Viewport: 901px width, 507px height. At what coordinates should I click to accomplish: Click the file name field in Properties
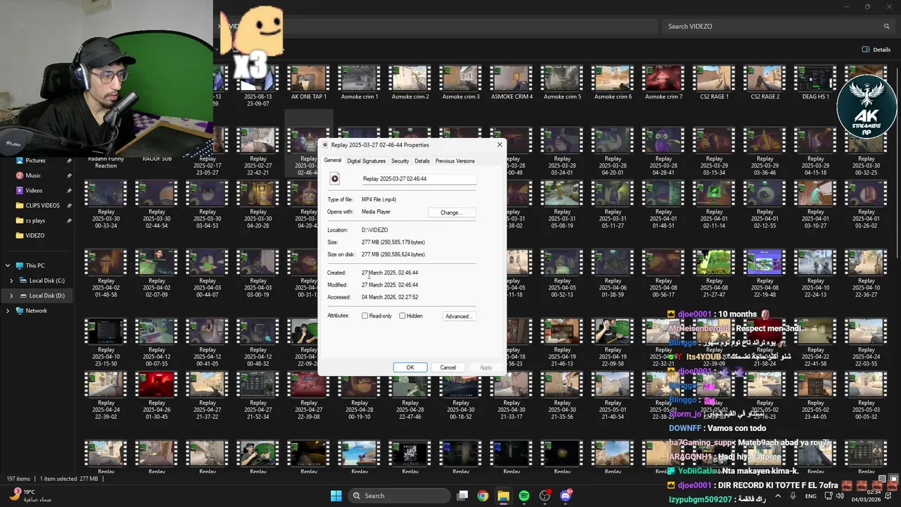tap(419, 179)
